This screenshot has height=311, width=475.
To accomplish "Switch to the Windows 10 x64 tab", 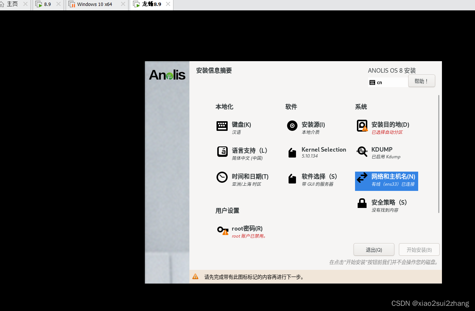I will coord(95,5).
